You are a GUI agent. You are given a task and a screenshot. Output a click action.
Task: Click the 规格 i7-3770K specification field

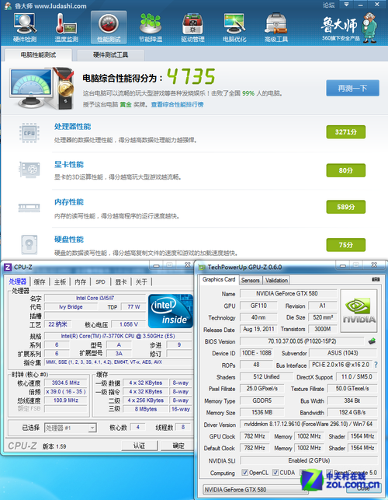[118, 336]
